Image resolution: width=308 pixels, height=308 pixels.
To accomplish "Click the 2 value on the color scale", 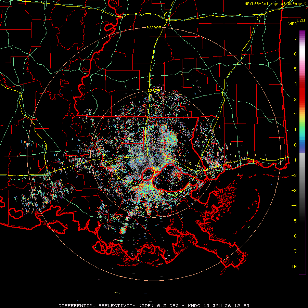I will [x=295, y=115].
